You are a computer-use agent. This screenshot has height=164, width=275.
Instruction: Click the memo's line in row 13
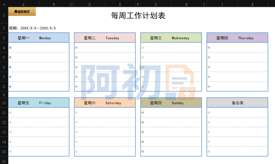click(x=237, y=132)
